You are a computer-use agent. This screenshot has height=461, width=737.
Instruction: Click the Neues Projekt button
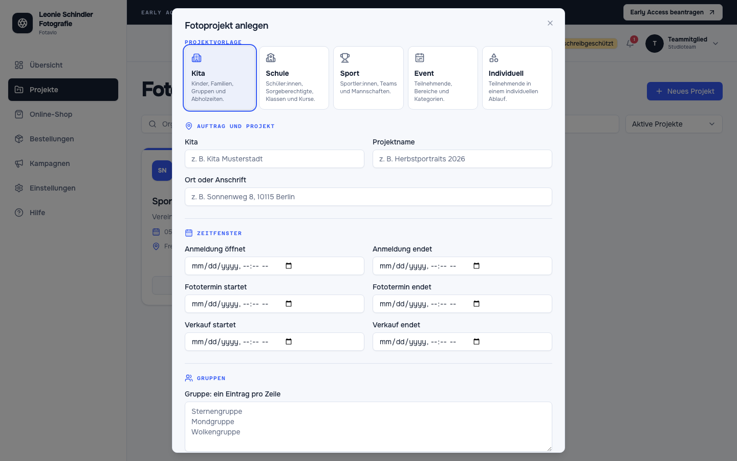pyautogui.click(x=685, y=91)
